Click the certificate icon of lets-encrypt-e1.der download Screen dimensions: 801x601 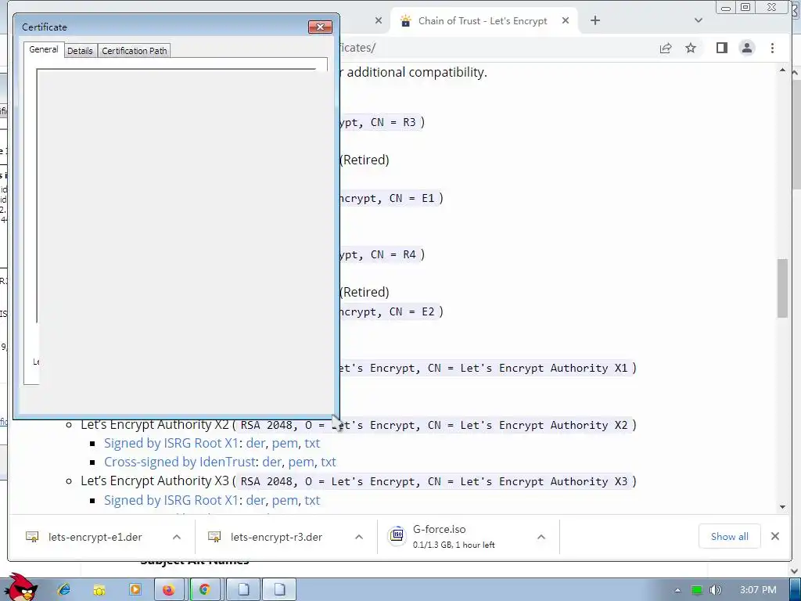coord(32,537)
